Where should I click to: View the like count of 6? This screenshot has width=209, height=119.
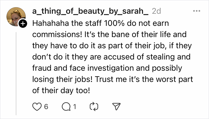point(46,106)
